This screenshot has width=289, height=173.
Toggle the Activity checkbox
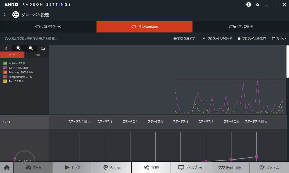click(5, 64)
